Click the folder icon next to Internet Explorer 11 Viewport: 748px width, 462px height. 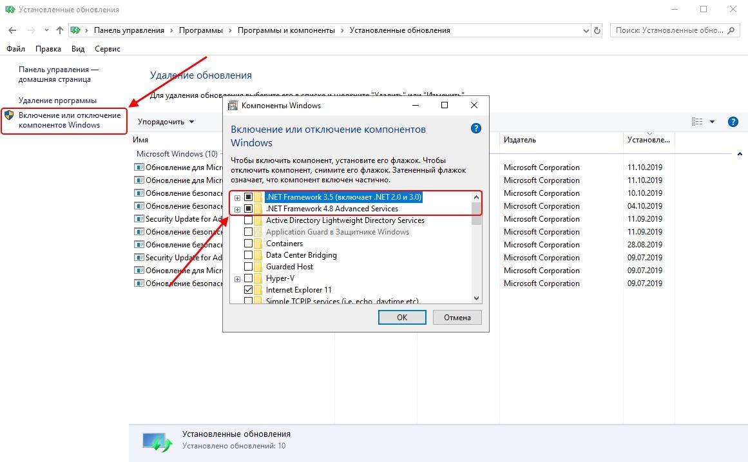258,290
